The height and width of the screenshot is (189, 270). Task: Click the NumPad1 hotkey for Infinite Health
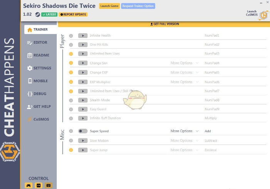coord(212,36)
